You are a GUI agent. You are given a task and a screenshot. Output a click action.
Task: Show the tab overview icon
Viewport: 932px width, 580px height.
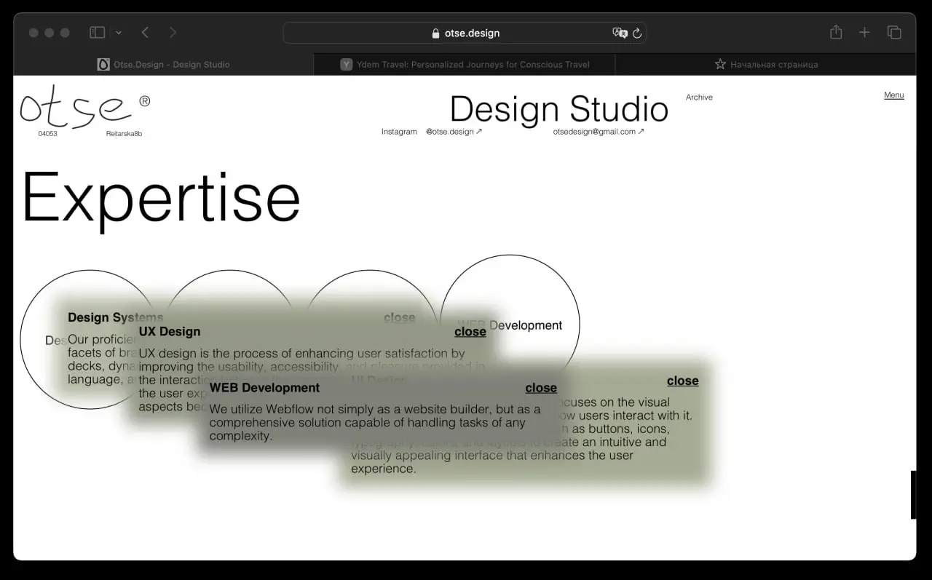click(894, 33)
